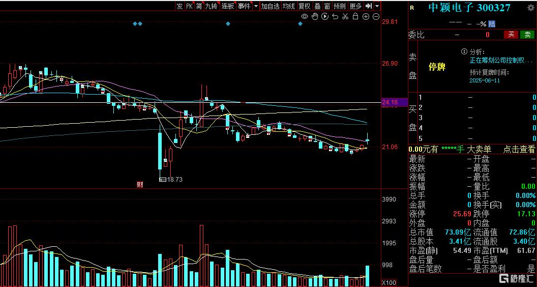Click the 流通值 value 72.86亿
The height and width of the screenshot is (287, 537).
tap(522, 232)
